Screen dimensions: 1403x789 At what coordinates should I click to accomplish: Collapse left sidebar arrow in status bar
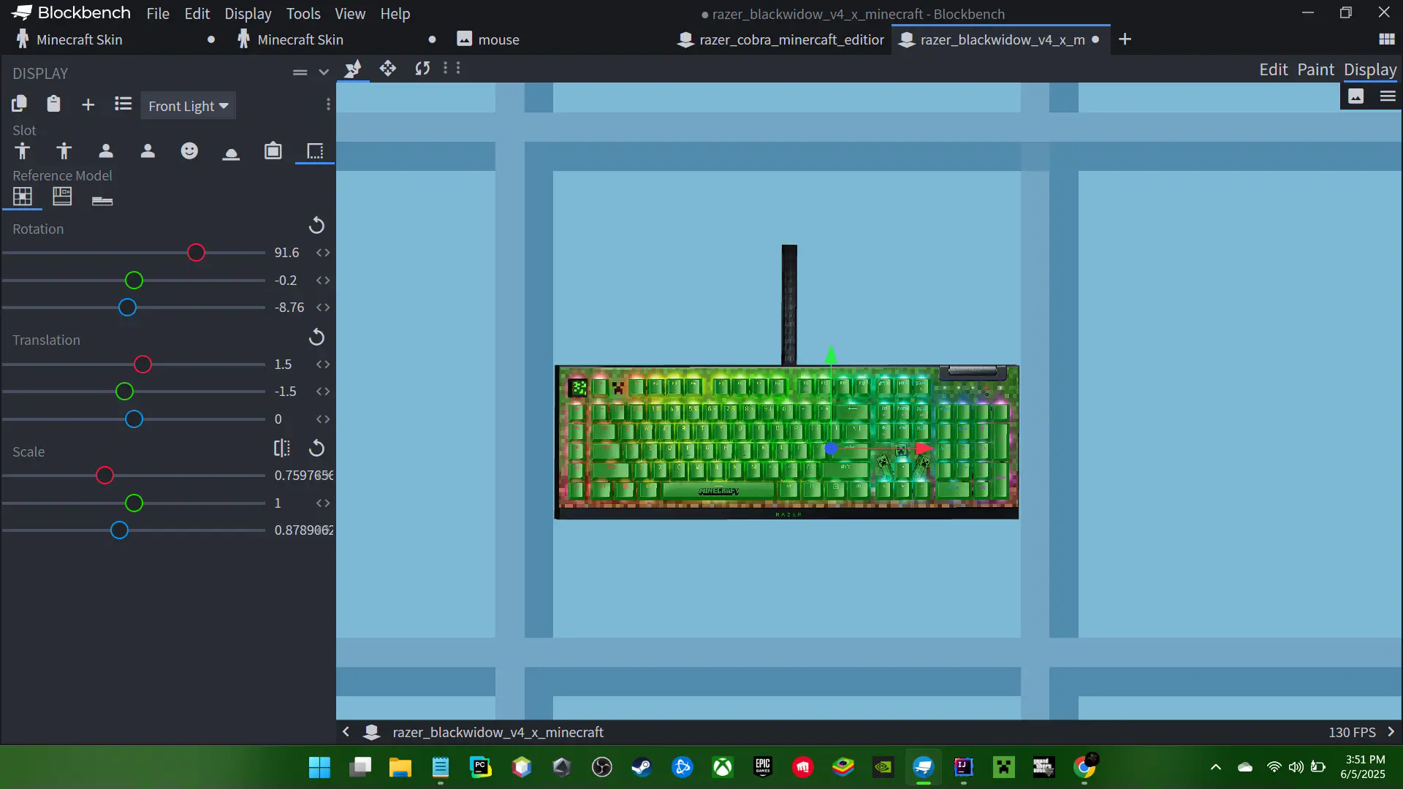pos(346,732)
